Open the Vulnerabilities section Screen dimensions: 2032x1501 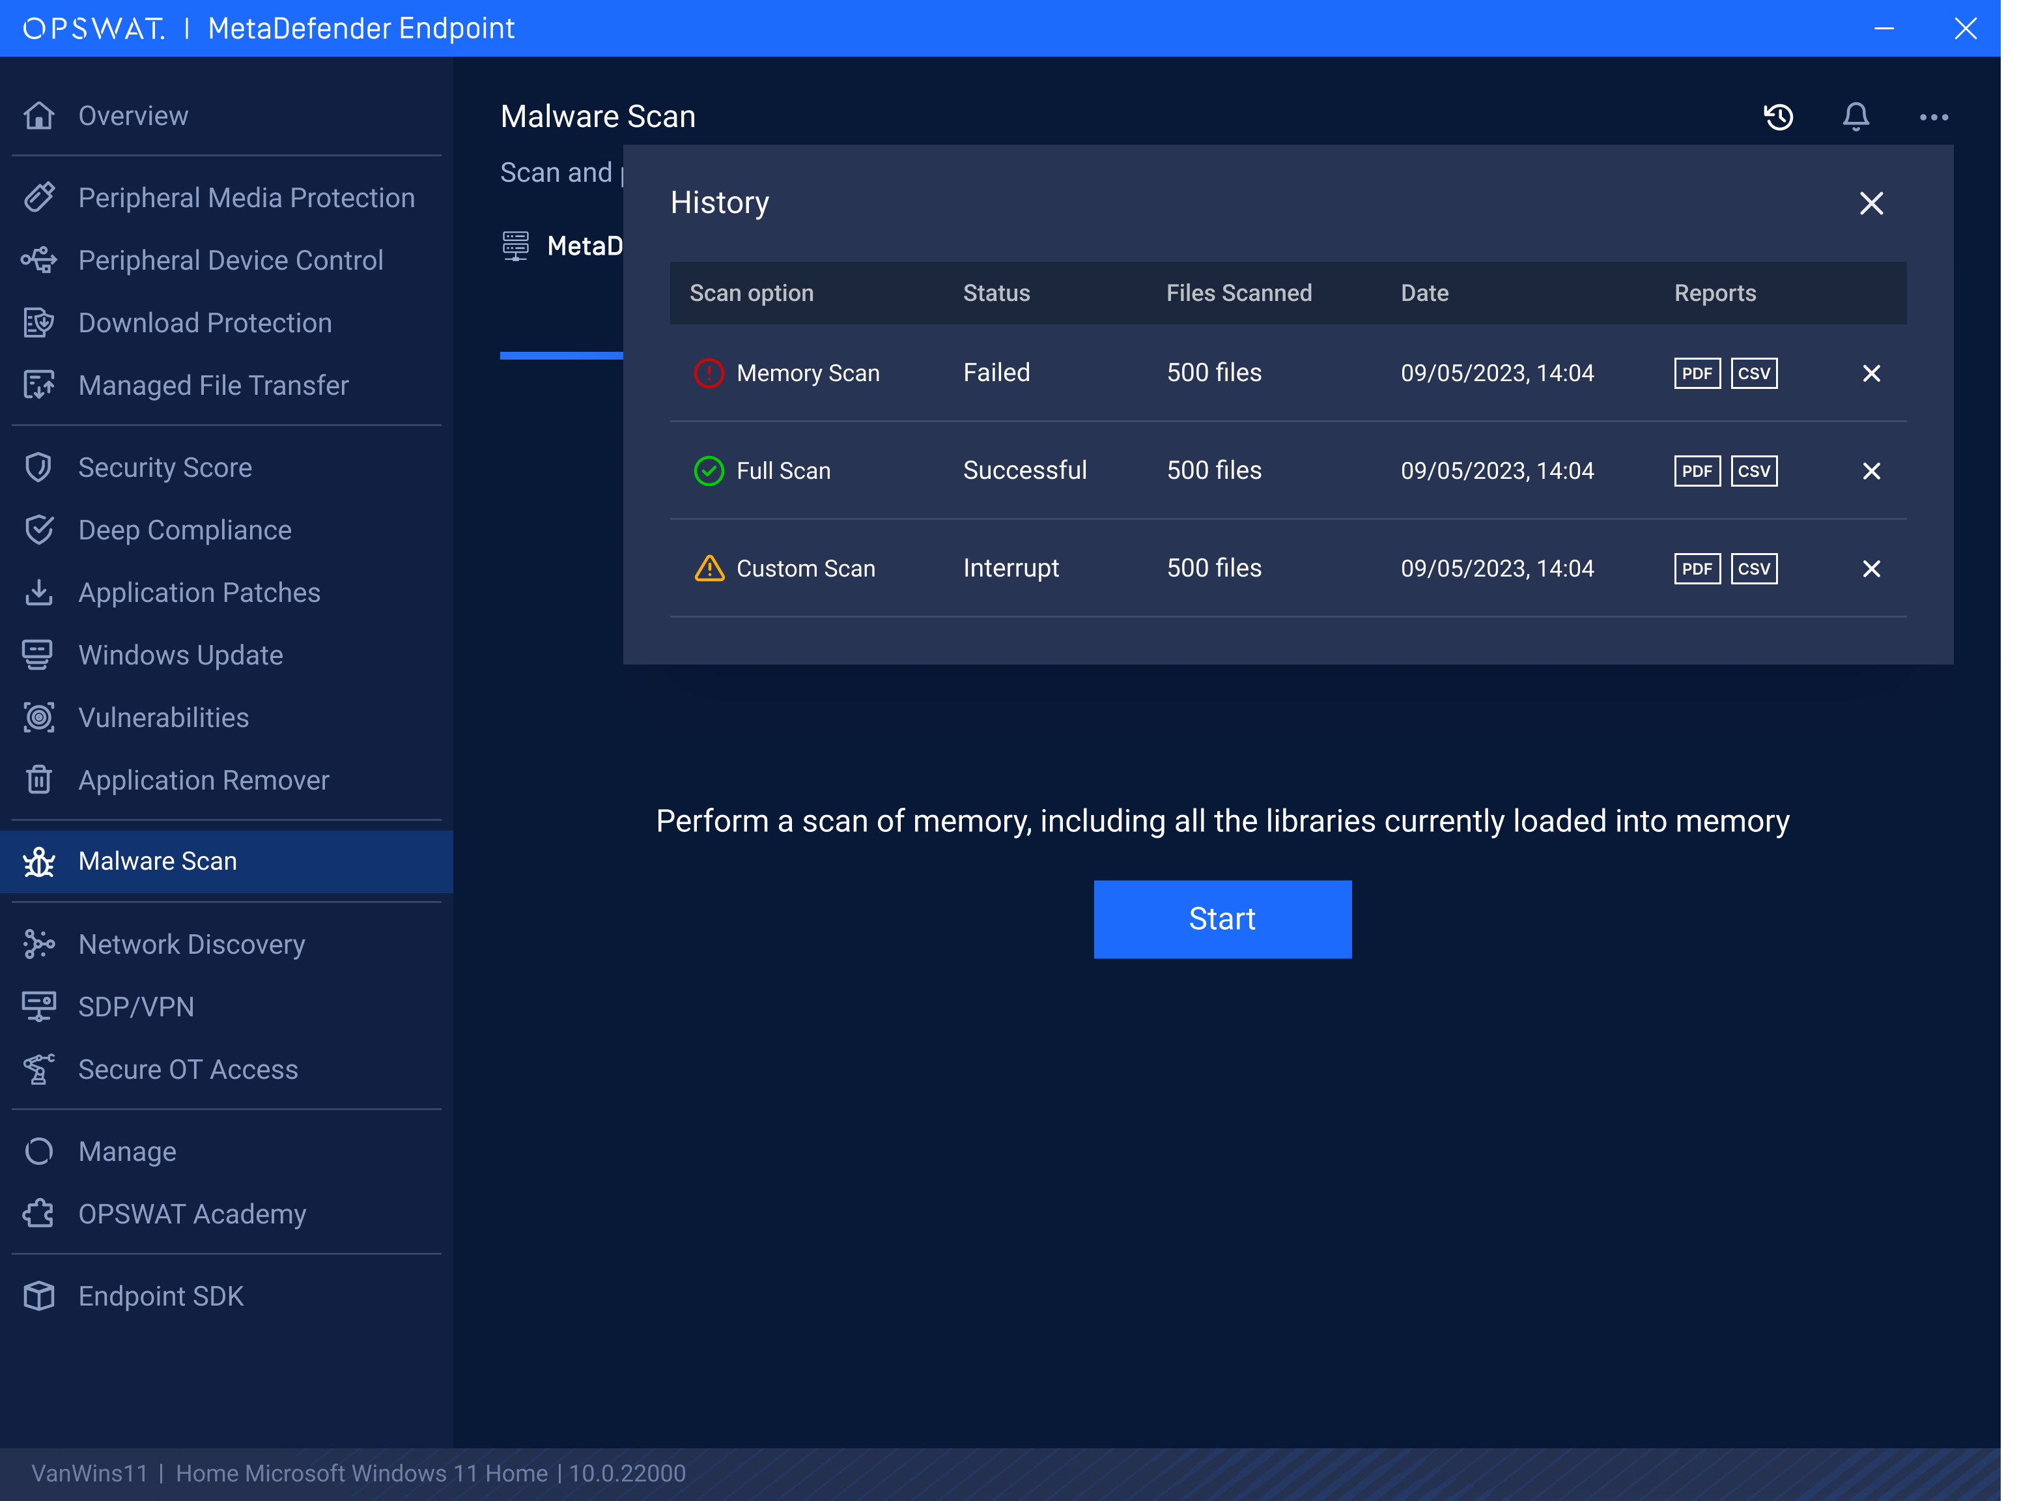click(163, 718)
